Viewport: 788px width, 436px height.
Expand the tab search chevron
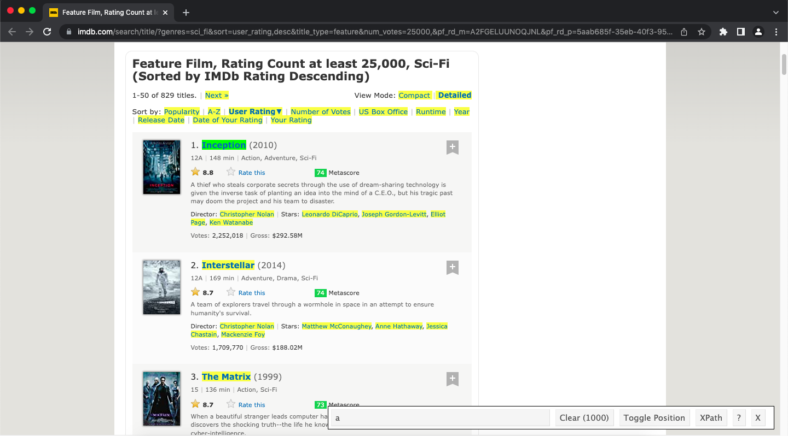[775, 12]
